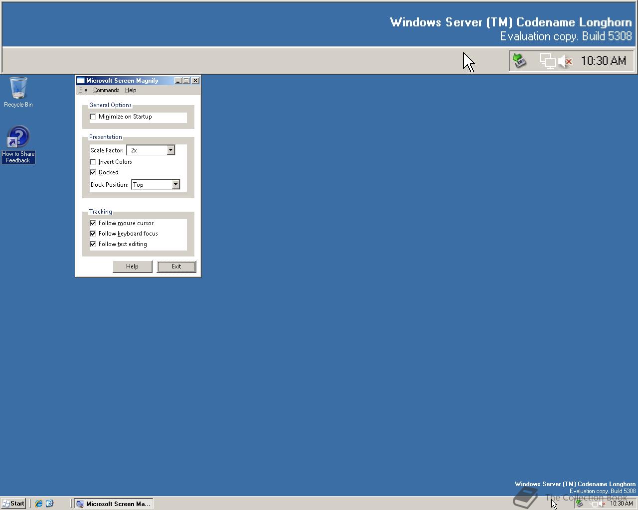The height and width of the screenshot is (510, 638).
Task: Uncheck the Docked checkbox
Action: [x=93, y=172]
